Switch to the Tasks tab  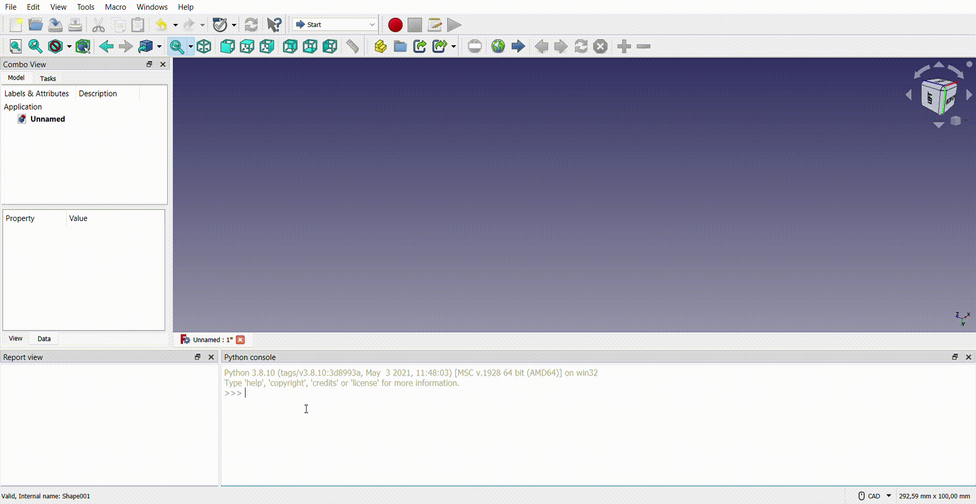47,78
